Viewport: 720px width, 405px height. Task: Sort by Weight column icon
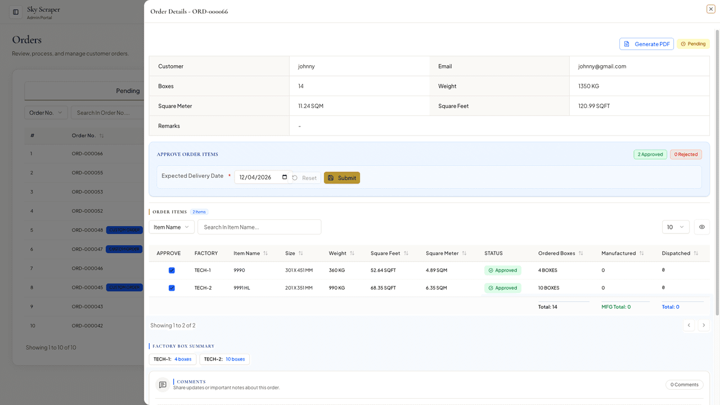coord(352,253)
